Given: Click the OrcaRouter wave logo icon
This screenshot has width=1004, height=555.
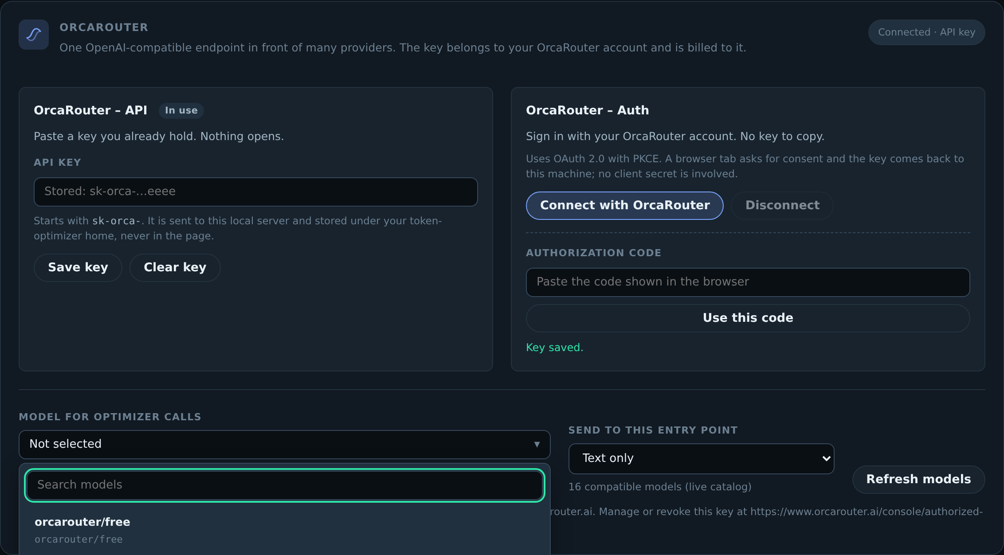Looking at the screenshot, I should click(34, 35).
